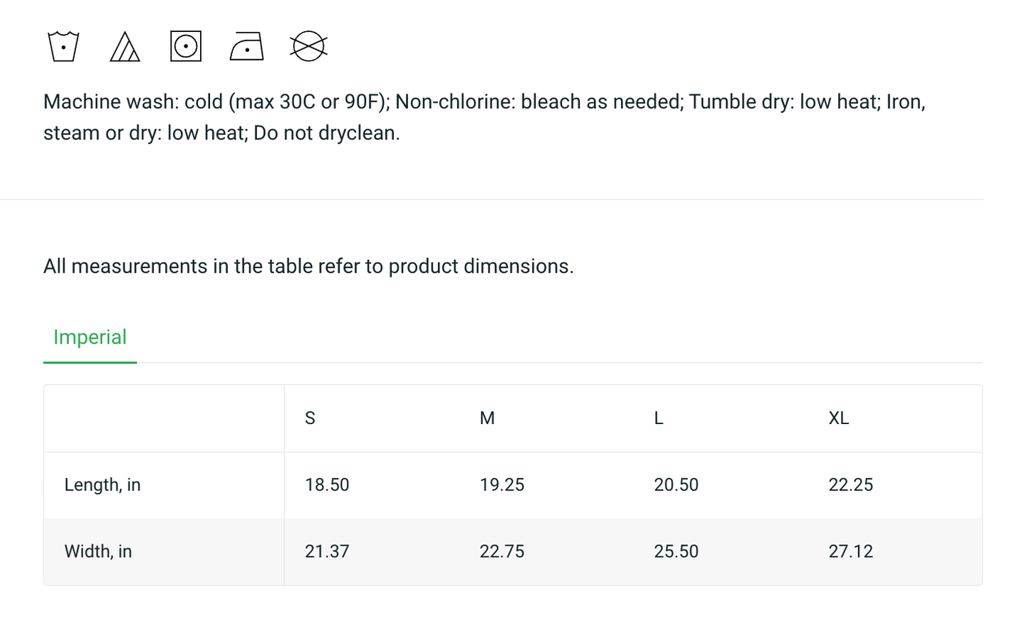Image resolution: width=1029 pixels, height=634 pixels.
Task: Click the do not dryclean icon
Action: pyautogui.click(x=308, y=46)
